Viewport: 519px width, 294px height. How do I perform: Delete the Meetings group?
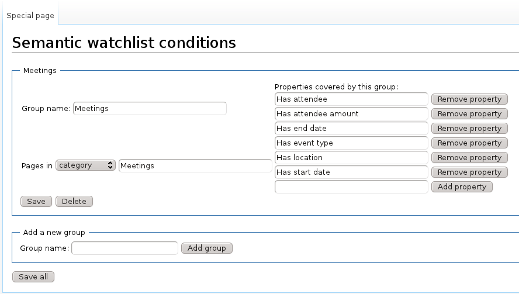(x=74, y=201)
